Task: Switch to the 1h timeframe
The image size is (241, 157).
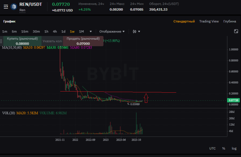Action: tap(46, 31)
